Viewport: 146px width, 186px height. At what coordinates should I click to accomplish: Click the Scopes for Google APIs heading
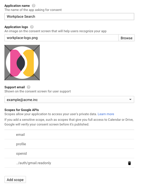coord(22,110)
